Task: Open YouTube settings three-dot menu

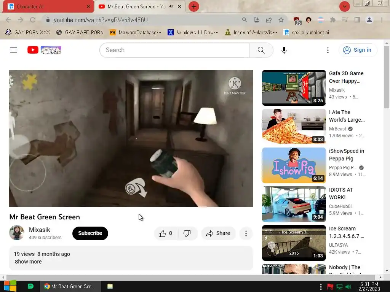Action: 328,50
